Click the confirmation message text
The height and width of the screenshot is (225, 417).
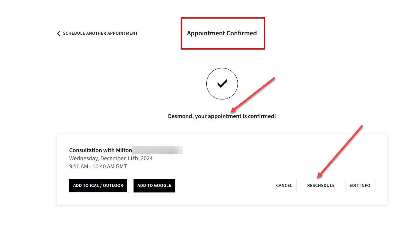(x=222, y=116)
